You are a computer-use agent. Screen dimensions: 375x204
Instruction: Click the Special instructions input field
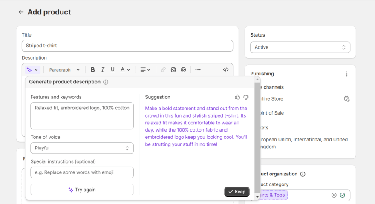pyautogui.click(x=82, y=172)
